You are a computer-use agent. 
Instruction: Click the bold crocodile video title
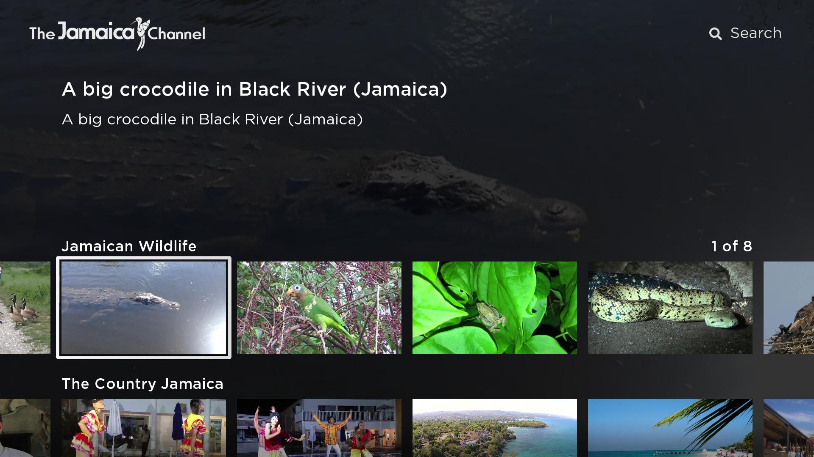[254, 90]
